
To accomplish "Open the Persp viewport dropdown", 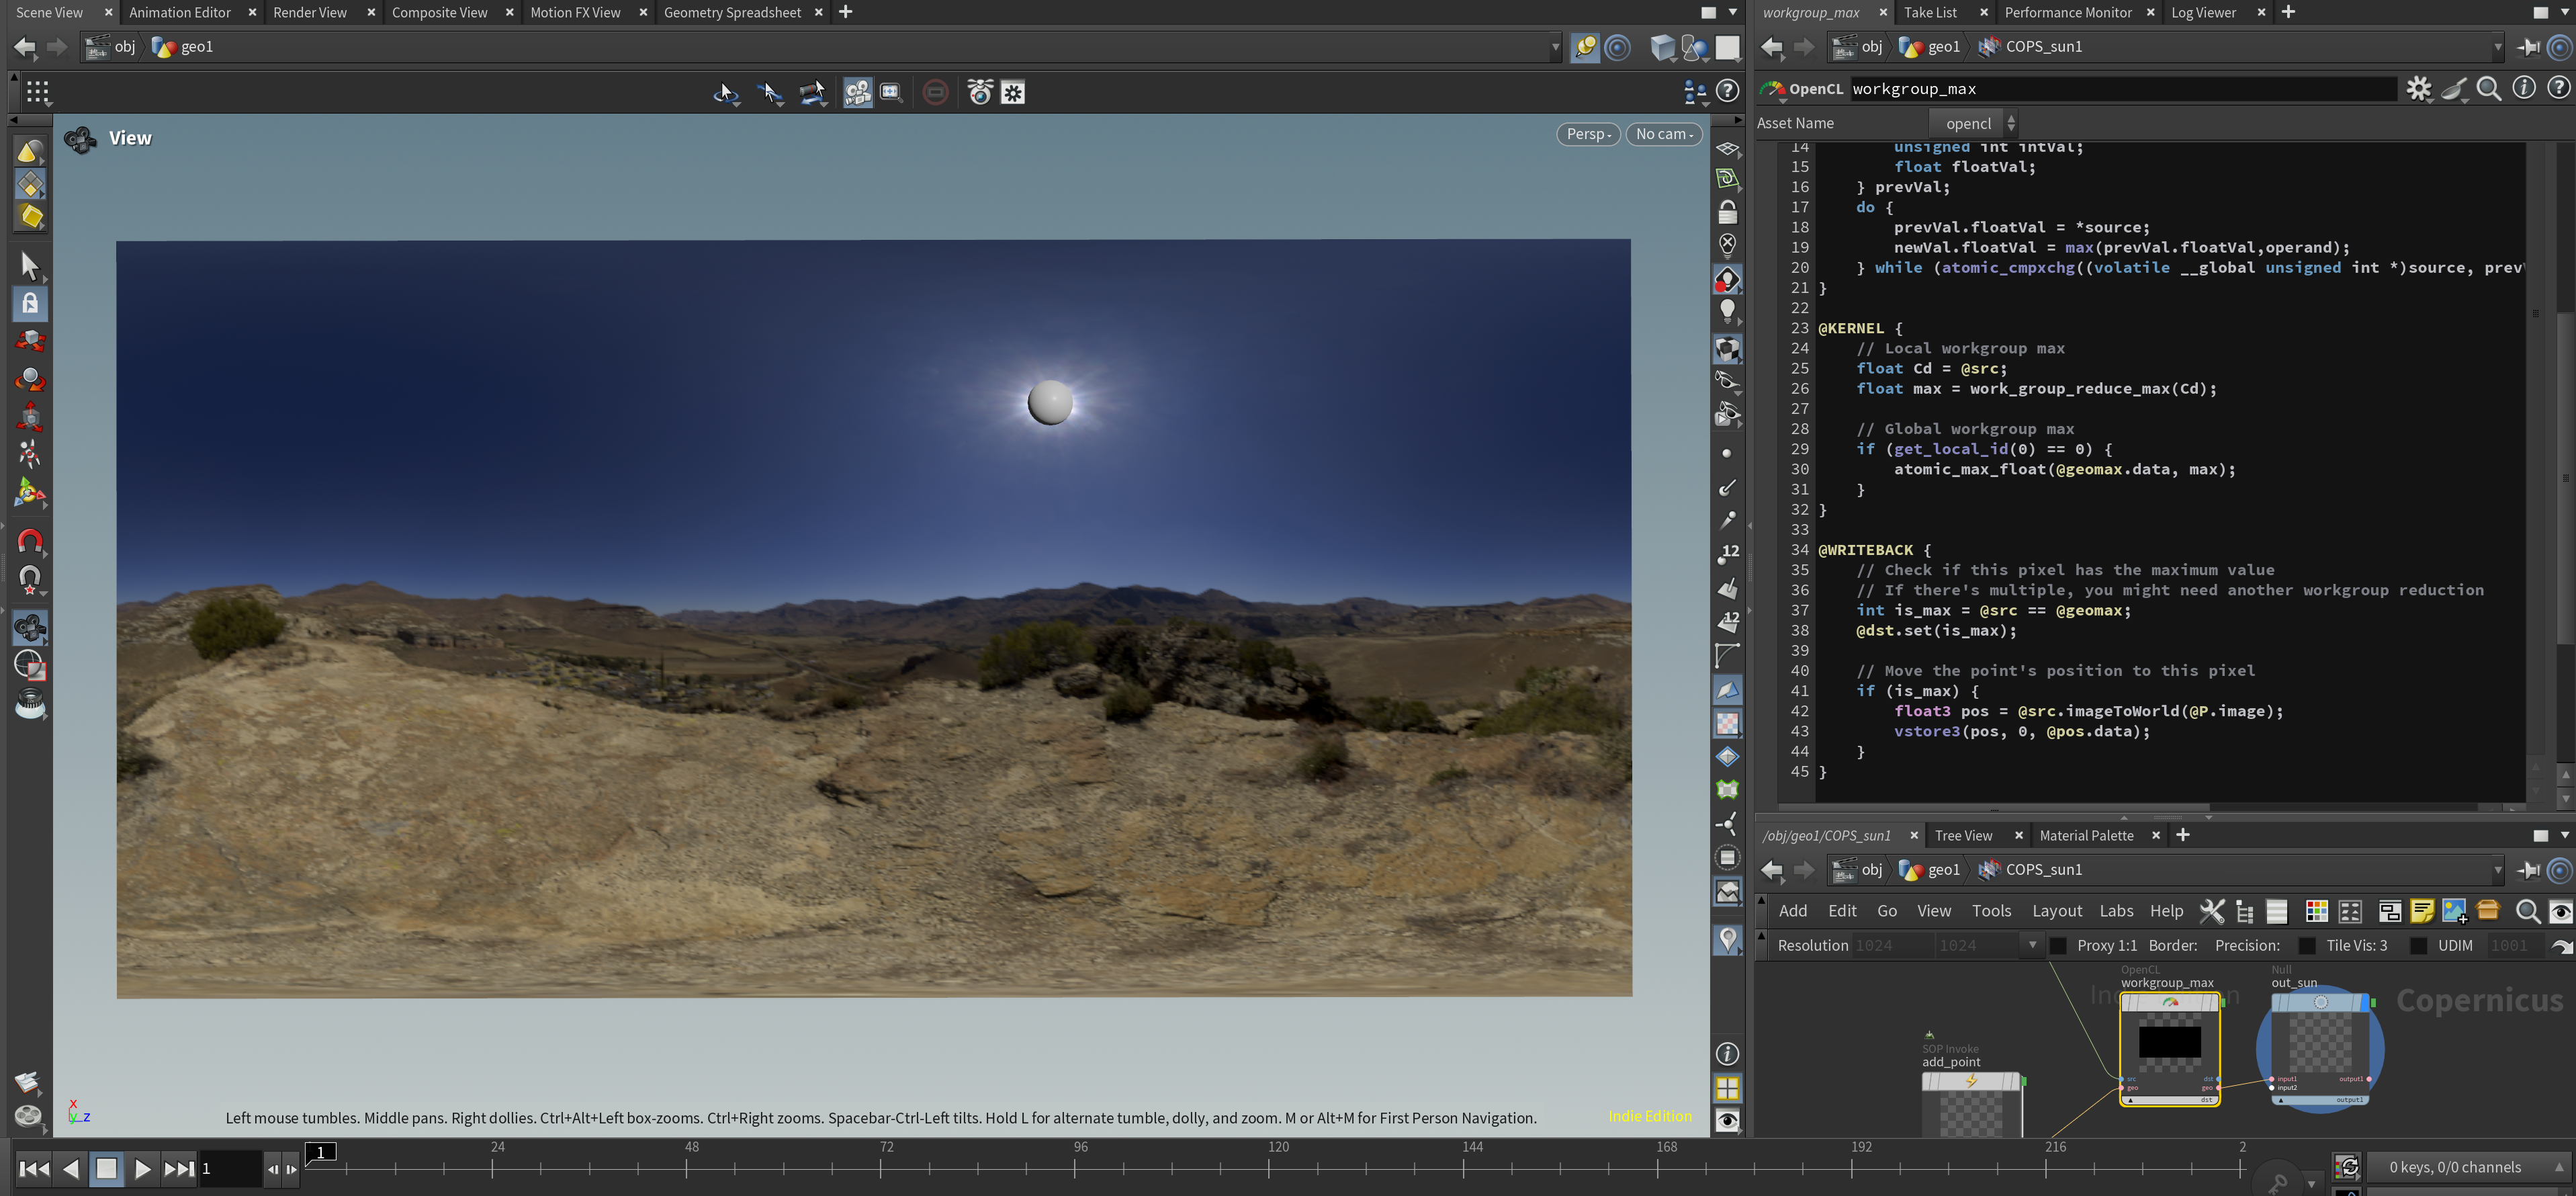I will [x=1588, y=134].
